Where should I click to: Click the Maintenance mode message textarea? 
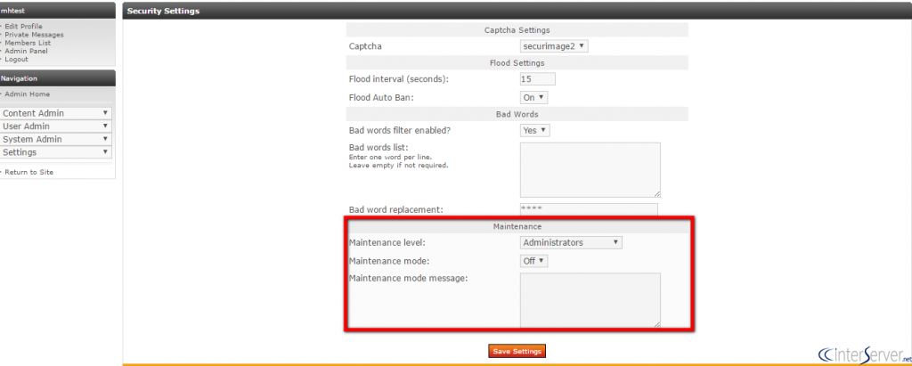[590, 300]
